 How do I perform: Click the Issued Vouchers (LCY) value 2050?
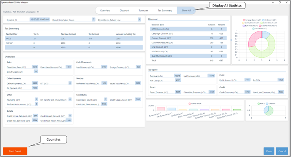point(138,83)
